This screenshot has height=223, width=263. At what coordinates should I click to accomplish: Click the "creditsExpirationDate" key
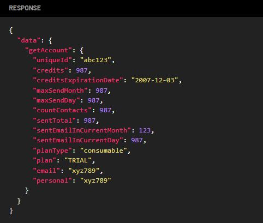[x=78, y=80]
